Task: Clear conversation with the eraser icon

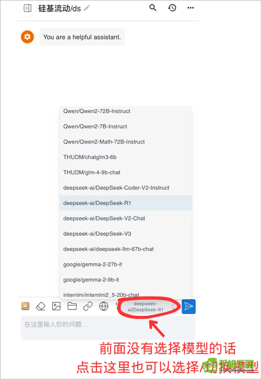Action: (x=41, y=306)
